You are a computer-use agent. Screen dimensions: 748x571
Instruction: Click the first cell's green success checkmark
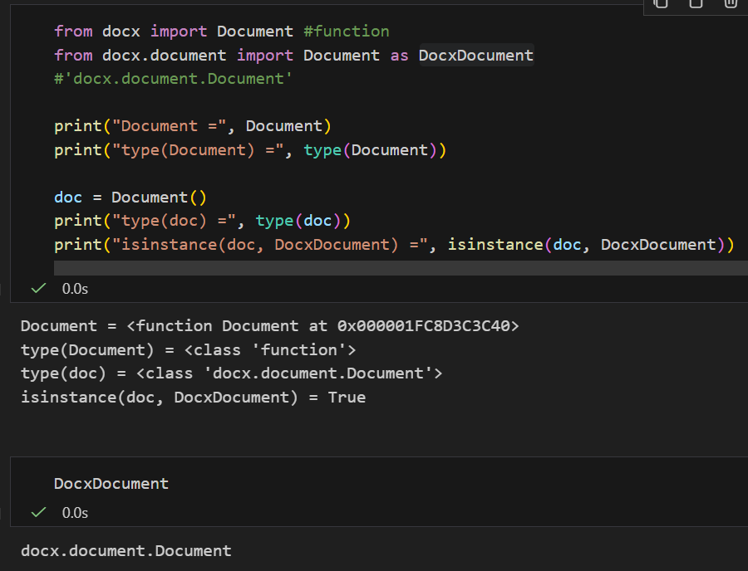click(37, 289)
